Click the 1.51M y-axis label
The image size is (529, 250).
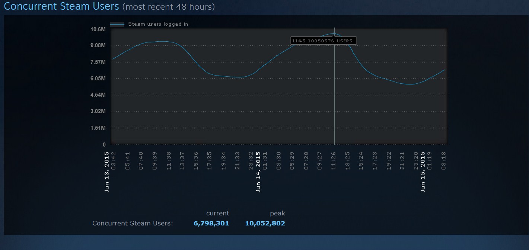(x=98, y=128)
